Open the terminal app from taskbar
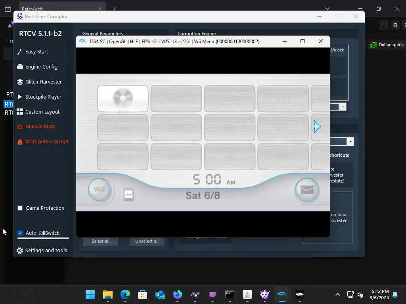This screenshot has height=304, width=406. pyautogui.click(x=230, y=294)
